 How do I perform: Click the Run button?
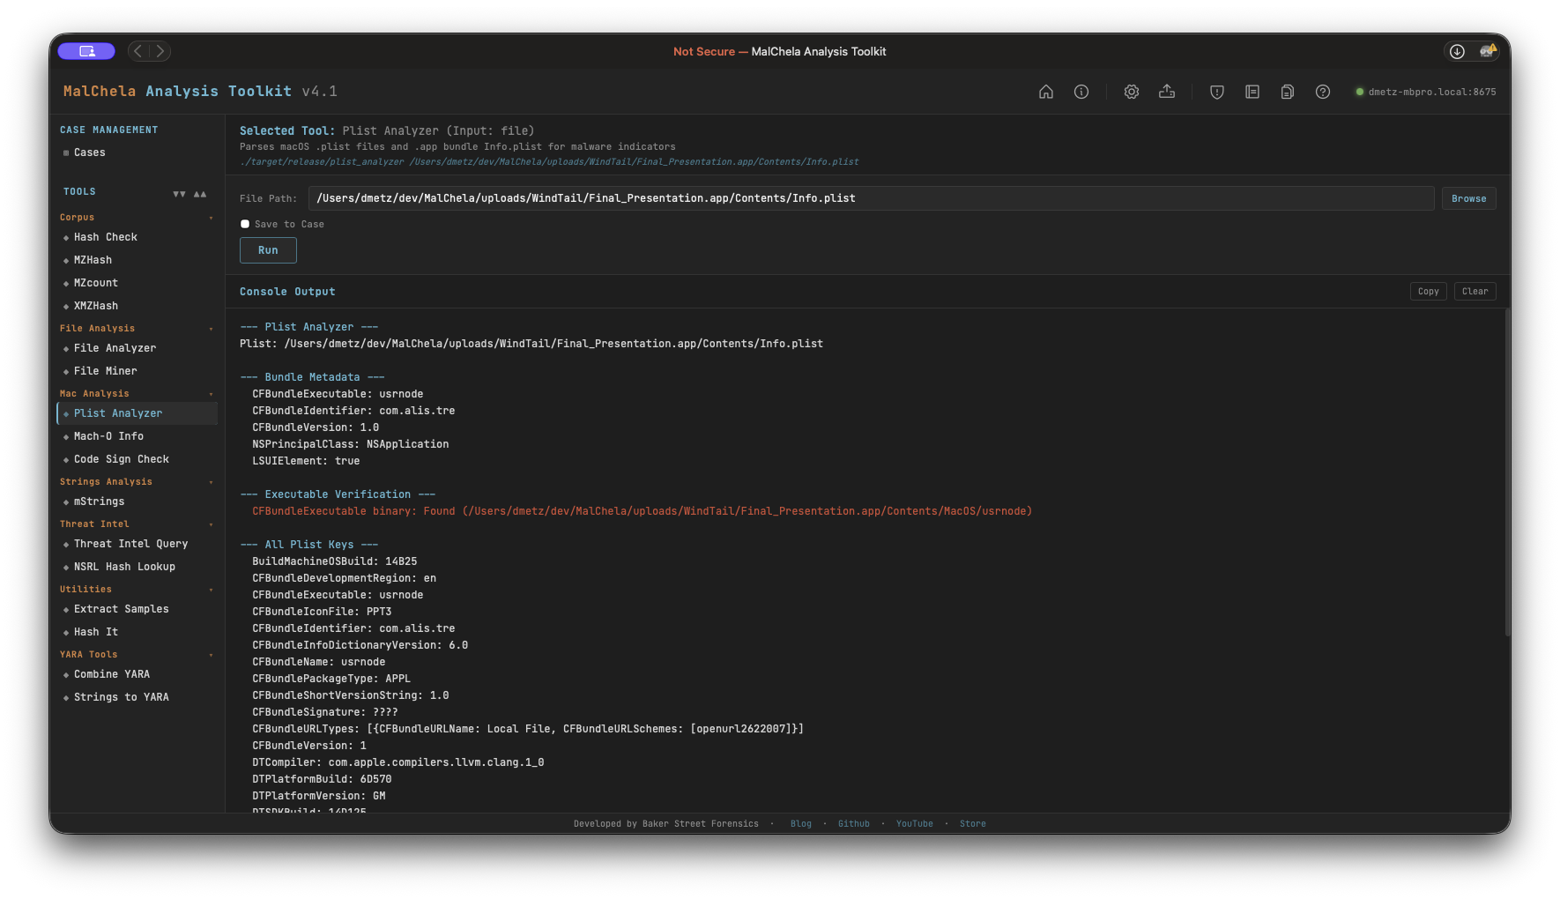tap(268, 250)
